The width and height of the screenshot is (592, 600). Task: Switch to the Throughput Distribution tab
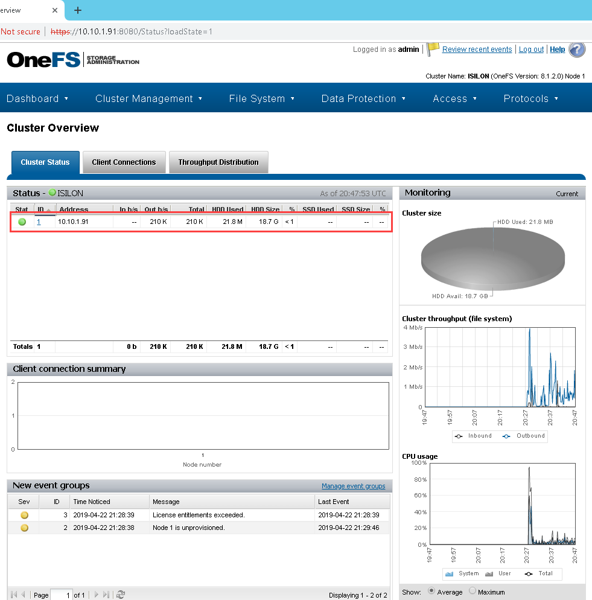tap(218, 162)
